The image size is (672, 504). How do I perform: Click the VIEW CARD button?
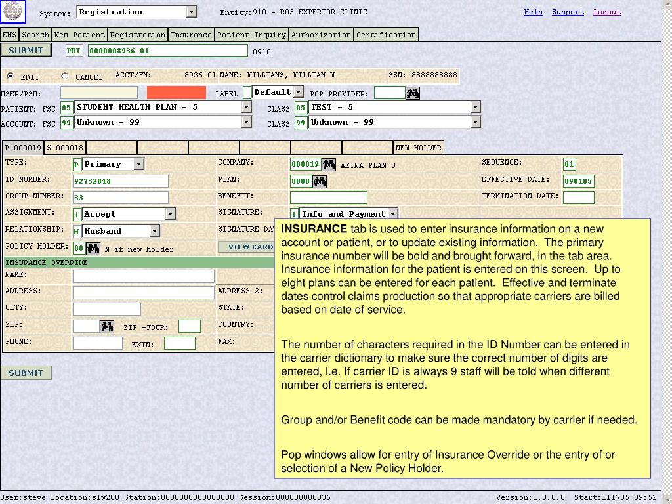point(247,247)
